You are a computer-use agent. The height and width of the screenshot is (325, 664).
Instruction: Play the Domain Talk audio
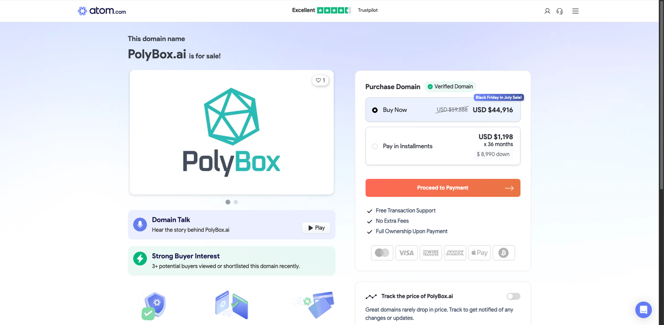pyautogui.click(x=316, y=228)
